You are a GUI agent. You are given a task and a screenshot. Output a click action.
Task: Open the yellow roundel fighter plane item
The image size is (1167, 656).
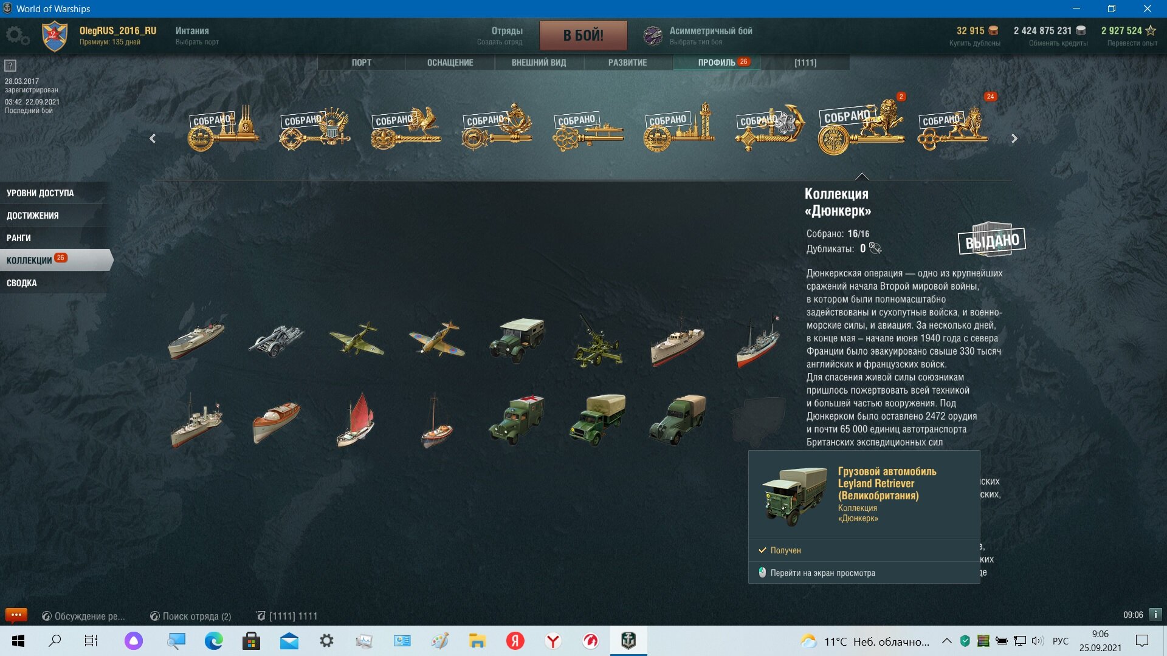(436, 338)
